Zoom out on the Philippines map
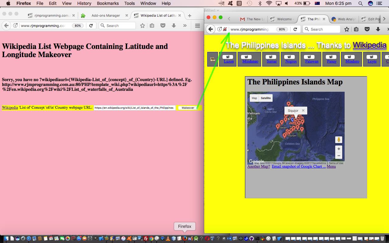 [339, 156]
